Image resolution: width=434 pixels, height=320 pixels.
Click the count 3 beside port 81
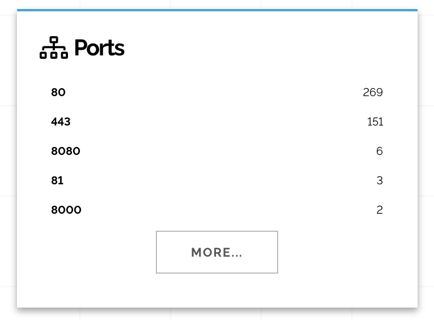pyautogui.click(x=380, y=180)
